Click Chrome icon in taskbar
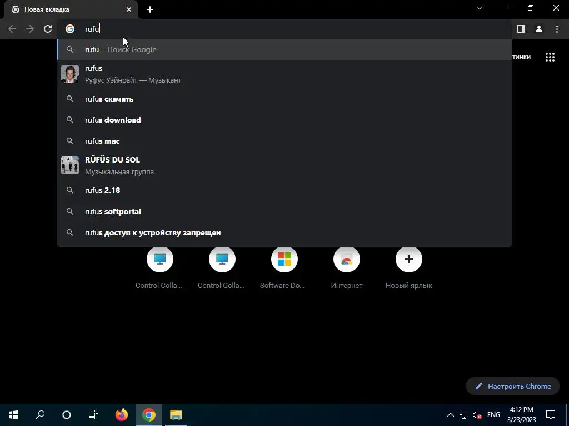Viewport: 569px width, 426px height. [x=149, y=415]
